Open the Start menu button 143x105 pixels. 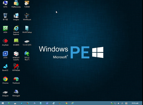(3, 103)
